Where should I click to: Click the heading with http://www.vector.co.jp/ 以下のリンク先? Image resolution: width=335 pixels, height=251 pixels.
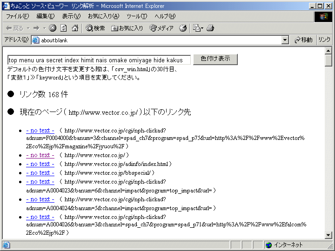[105, 112]
